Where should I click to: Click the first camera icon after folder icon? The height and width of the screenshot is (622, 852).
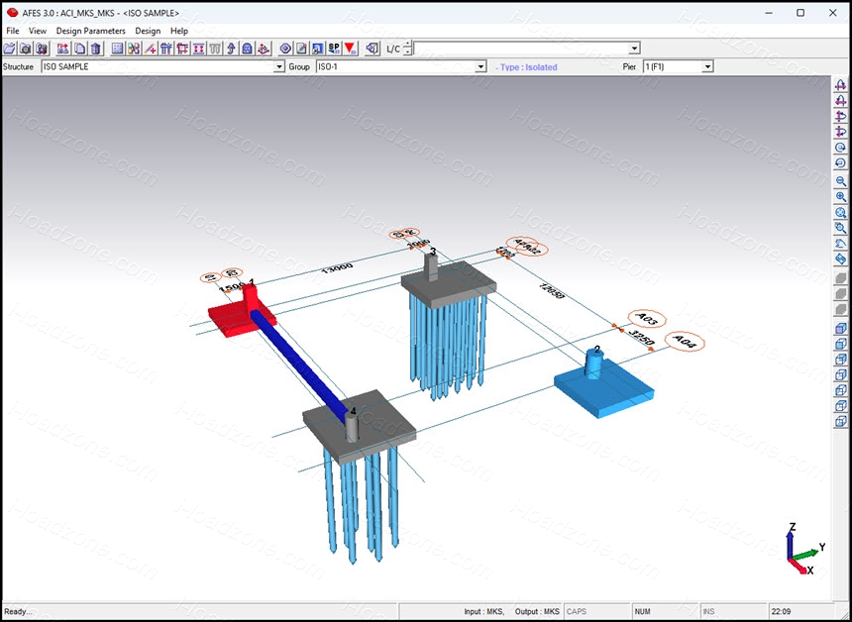click(x=25, y=49)
